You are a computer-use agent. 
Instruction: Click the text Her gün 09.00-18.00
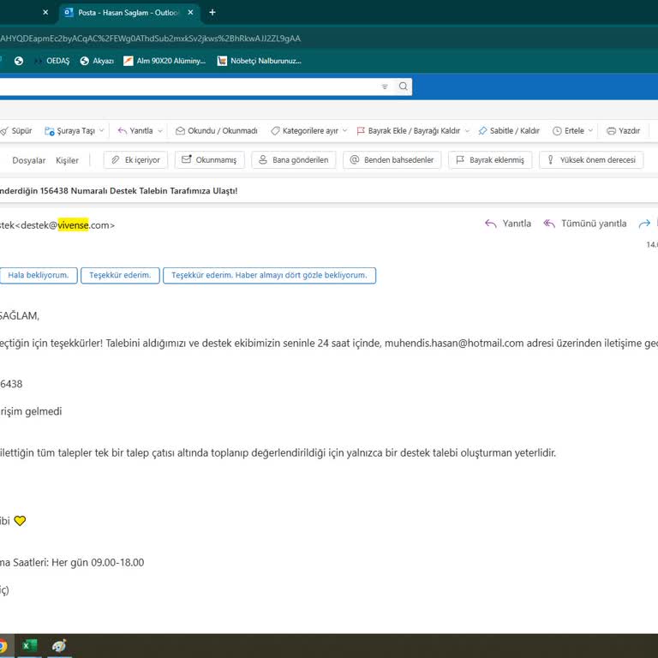tap(98, 562)
